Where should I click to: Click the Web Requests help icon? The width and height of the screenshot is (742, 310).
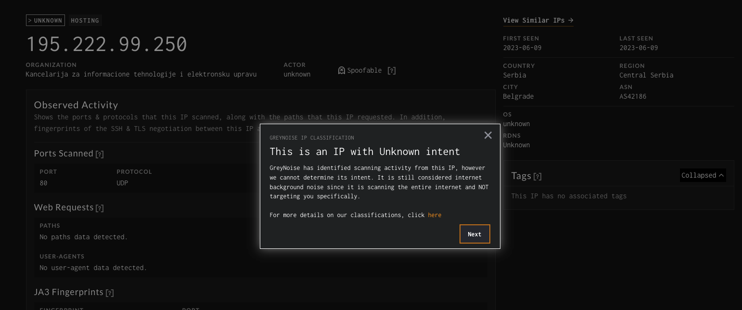(100, 208)
